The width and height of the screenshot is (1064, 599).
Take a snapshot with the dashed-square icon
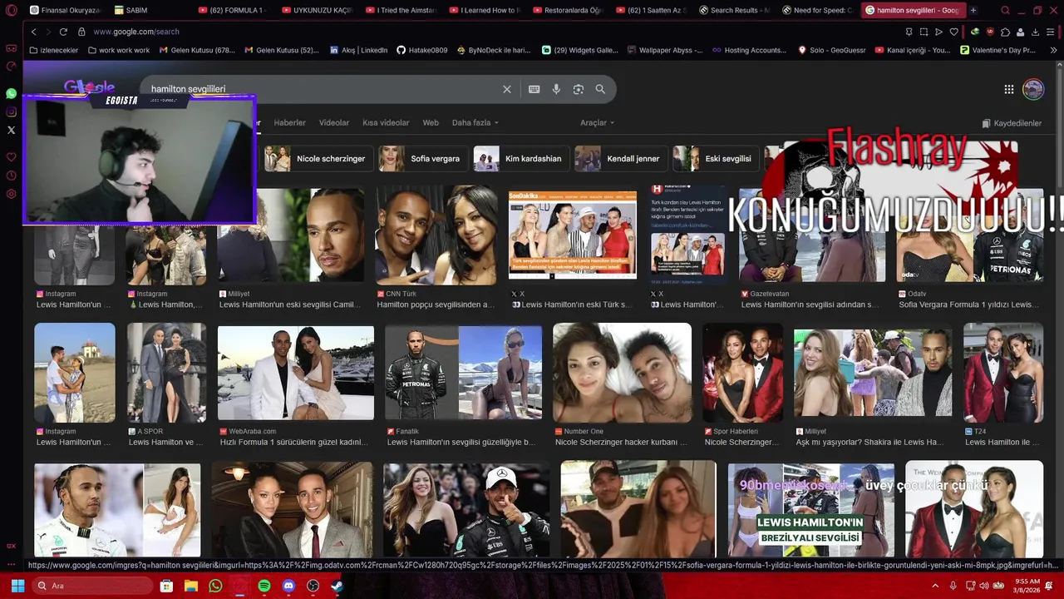(924, 32)
